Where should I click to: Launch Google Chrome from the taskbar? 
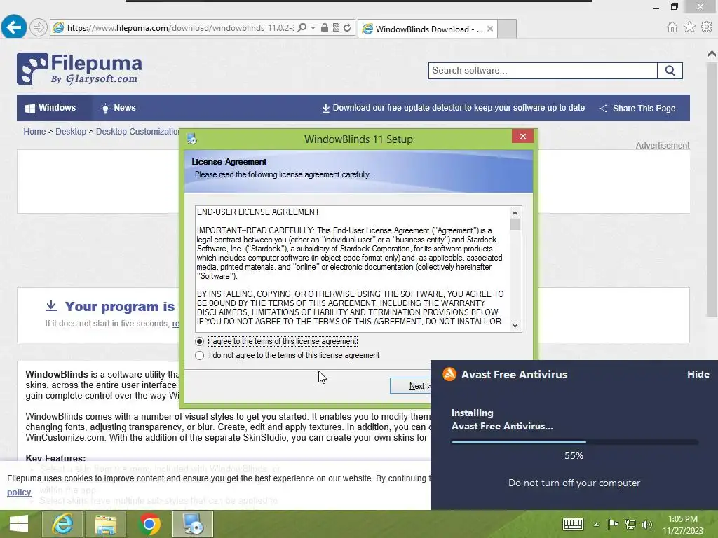(149, 524)
